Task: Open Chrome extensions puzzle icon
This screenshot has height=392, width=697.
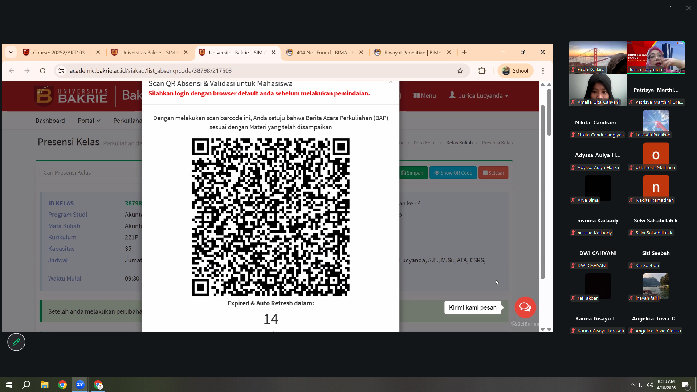Action: coord(482,71)
